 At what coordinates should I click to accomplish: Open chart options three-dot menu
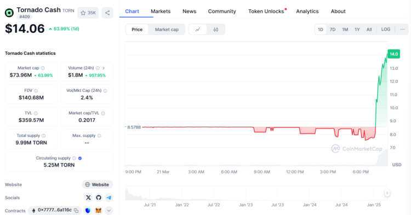tap(402, 30)
